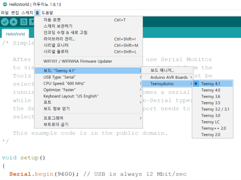This screenshot has width=241, height=180.
Task: Choose Teensy 3.0 board
Action: coord(213,116)
